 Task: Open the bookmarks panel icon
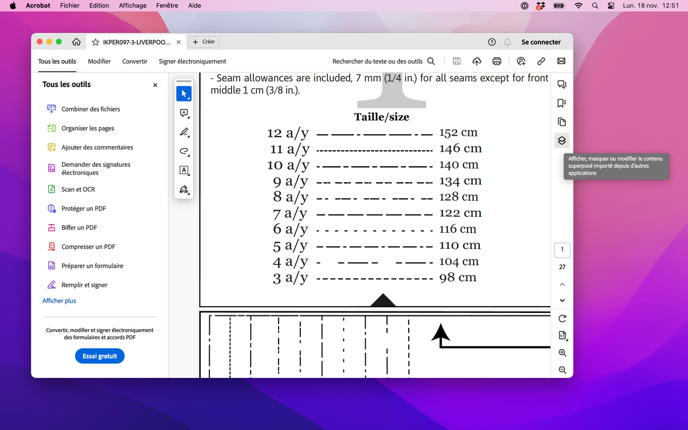562,103
